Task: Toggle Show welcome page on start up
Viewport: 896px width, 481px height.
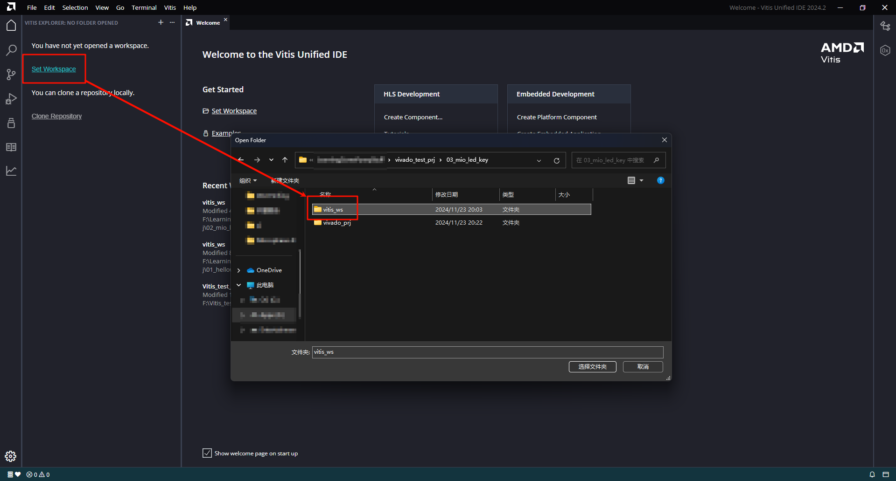Action: pyautogui.click(x=207, y=453)
